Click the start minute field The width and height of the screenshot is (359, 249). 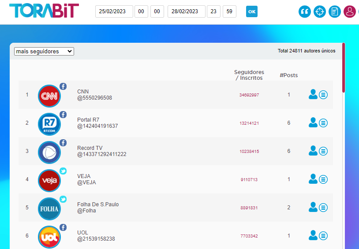[x=157, y=11]
